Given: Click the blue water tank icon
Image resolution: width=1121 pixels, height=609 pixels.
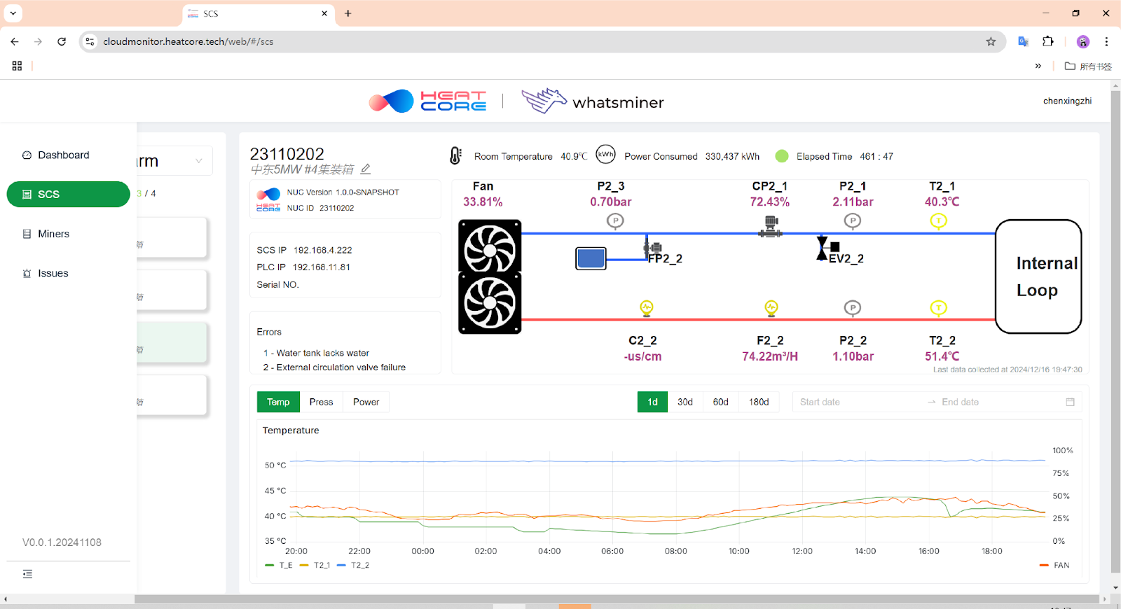Looking at the screenshot, I should click(591, 258).
